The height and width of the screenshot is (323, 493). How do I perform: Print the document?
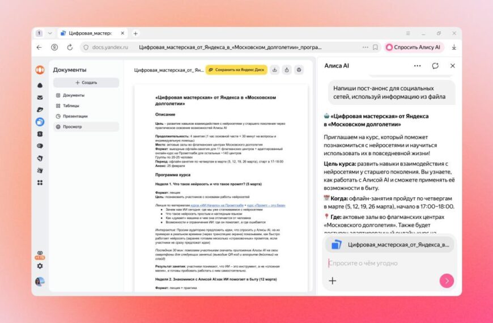pos(299,70)
